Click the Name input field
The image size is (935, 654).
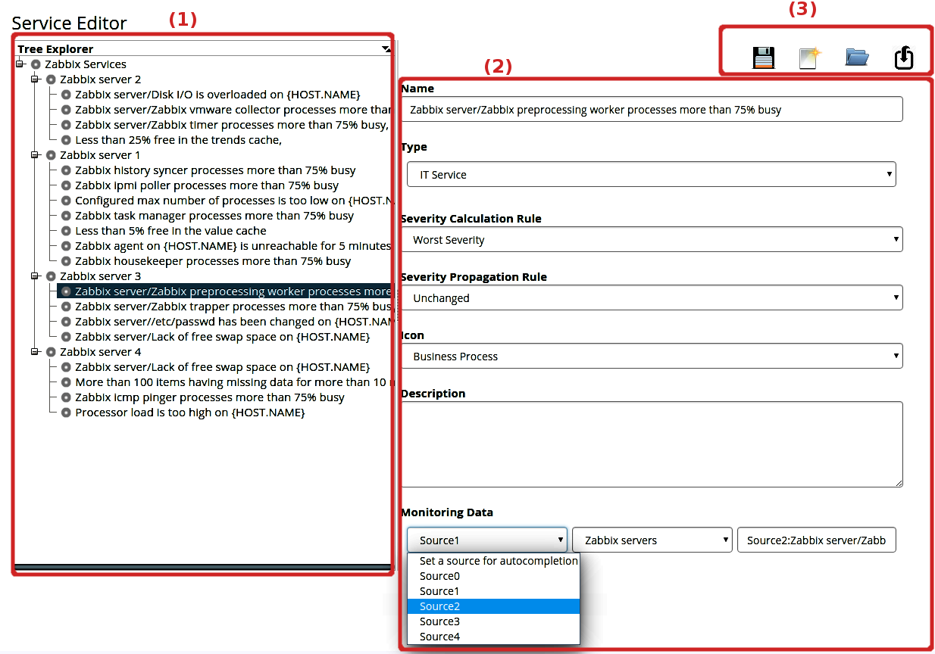(651, 109)
